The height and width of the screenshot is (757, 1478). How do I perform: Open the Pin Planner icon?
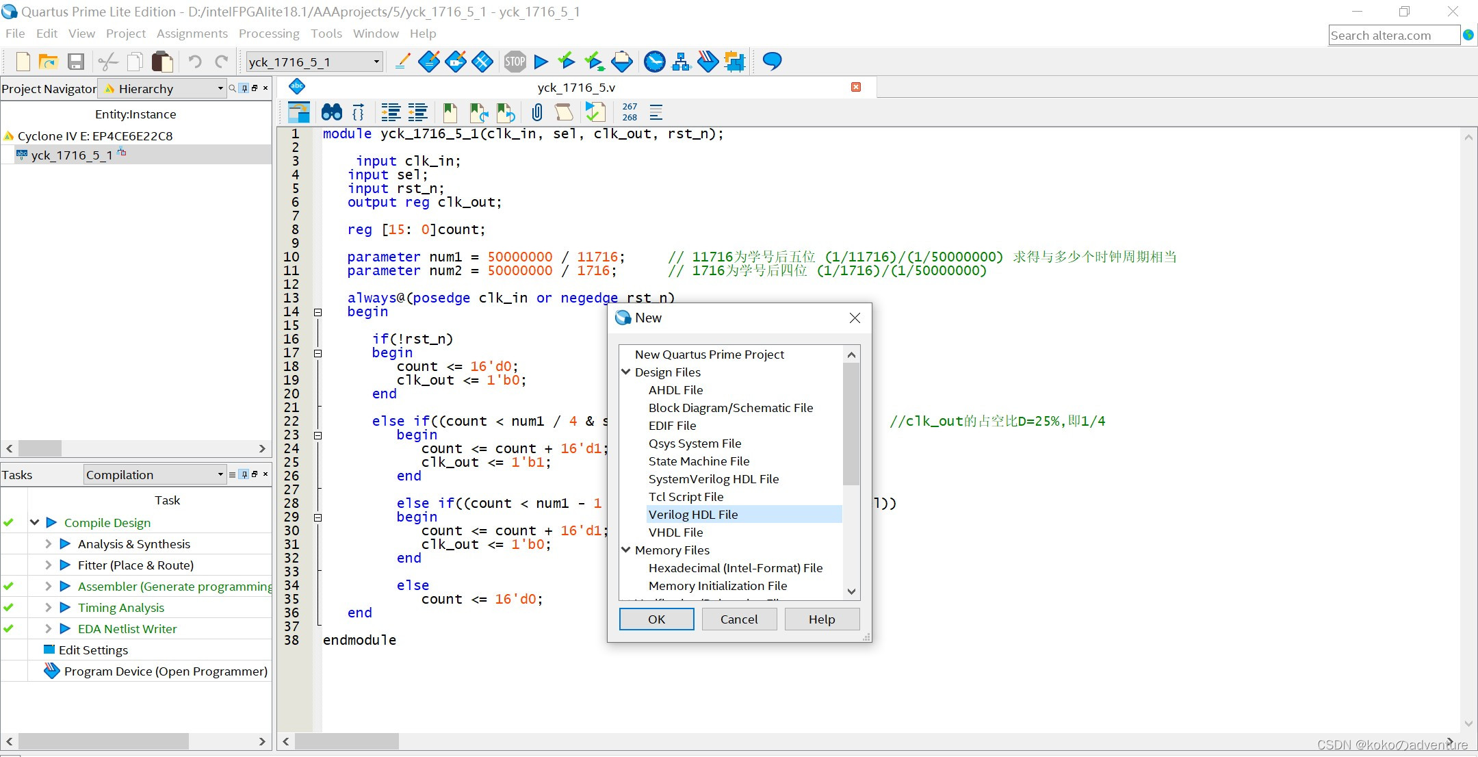(x=456, y=62)
